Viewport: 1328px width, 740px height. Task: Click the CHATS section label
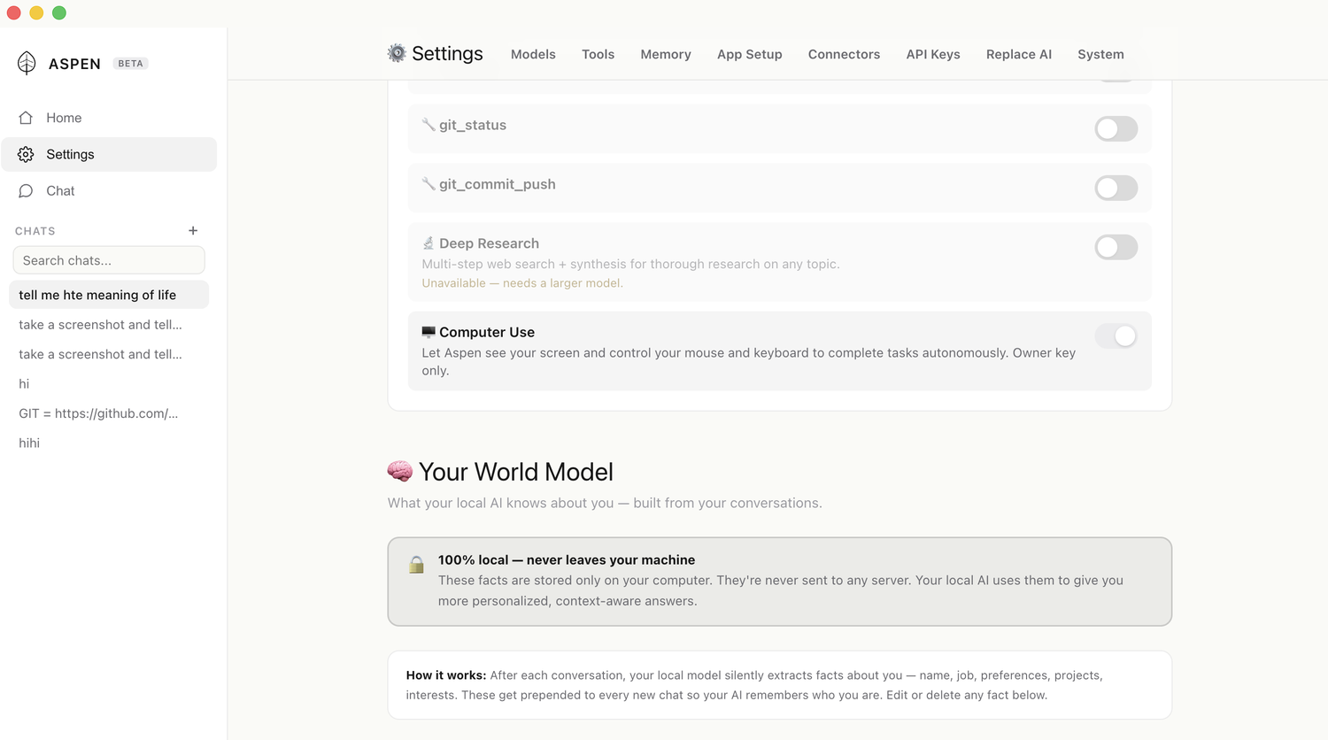[35, 231]
